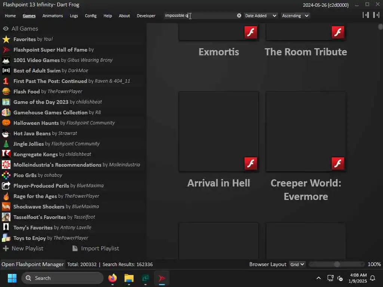This screenshot has width=383, height=287.
Task: Click Import Playlist button
Action: click(x=96, y=249)
